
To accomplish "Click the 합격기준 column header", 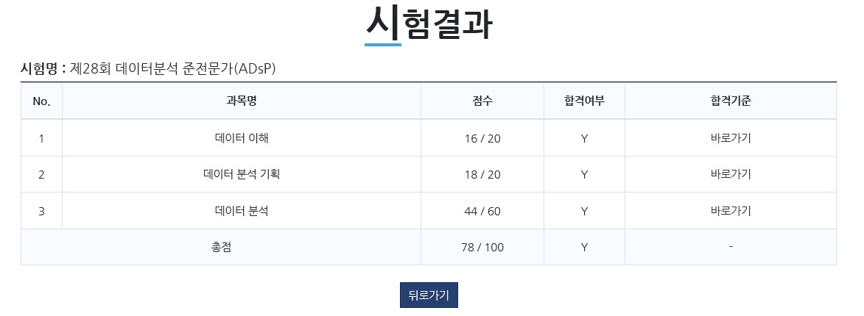I will 731,101.
